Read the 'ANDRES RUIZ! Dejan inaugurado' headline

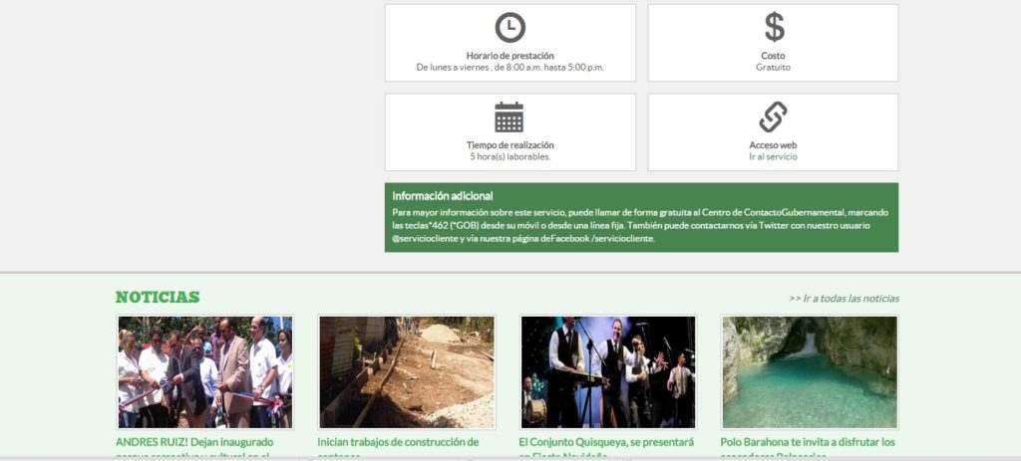coord(194,442)
